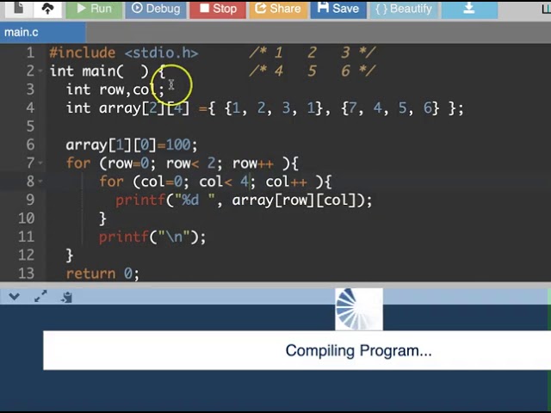
Task: Save the source file
Action: click(x=338, y=9)
